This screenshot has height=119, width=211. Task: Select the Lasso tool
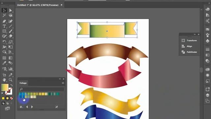tap(11, 16)
